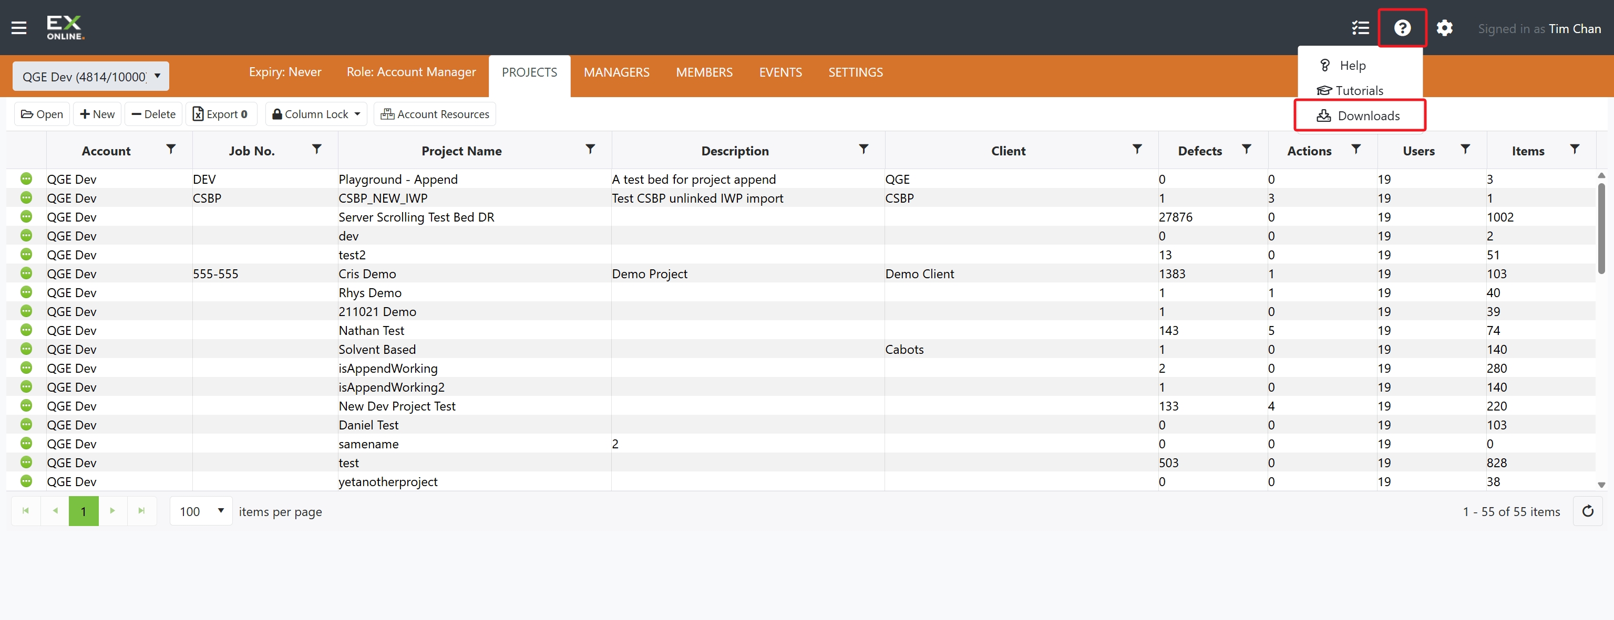Image resolution: width=1614 pixels, height=620 pixels.
Task: Filter the Users column
Action: 1465,149
